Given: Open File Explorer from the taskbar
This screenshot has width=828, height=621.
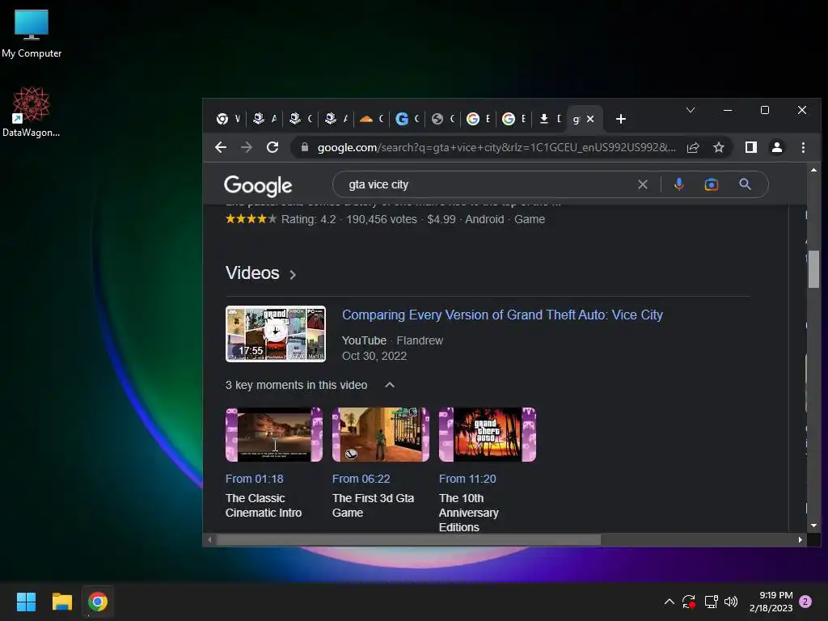Looking at the screenshot, I should (61, 602).
